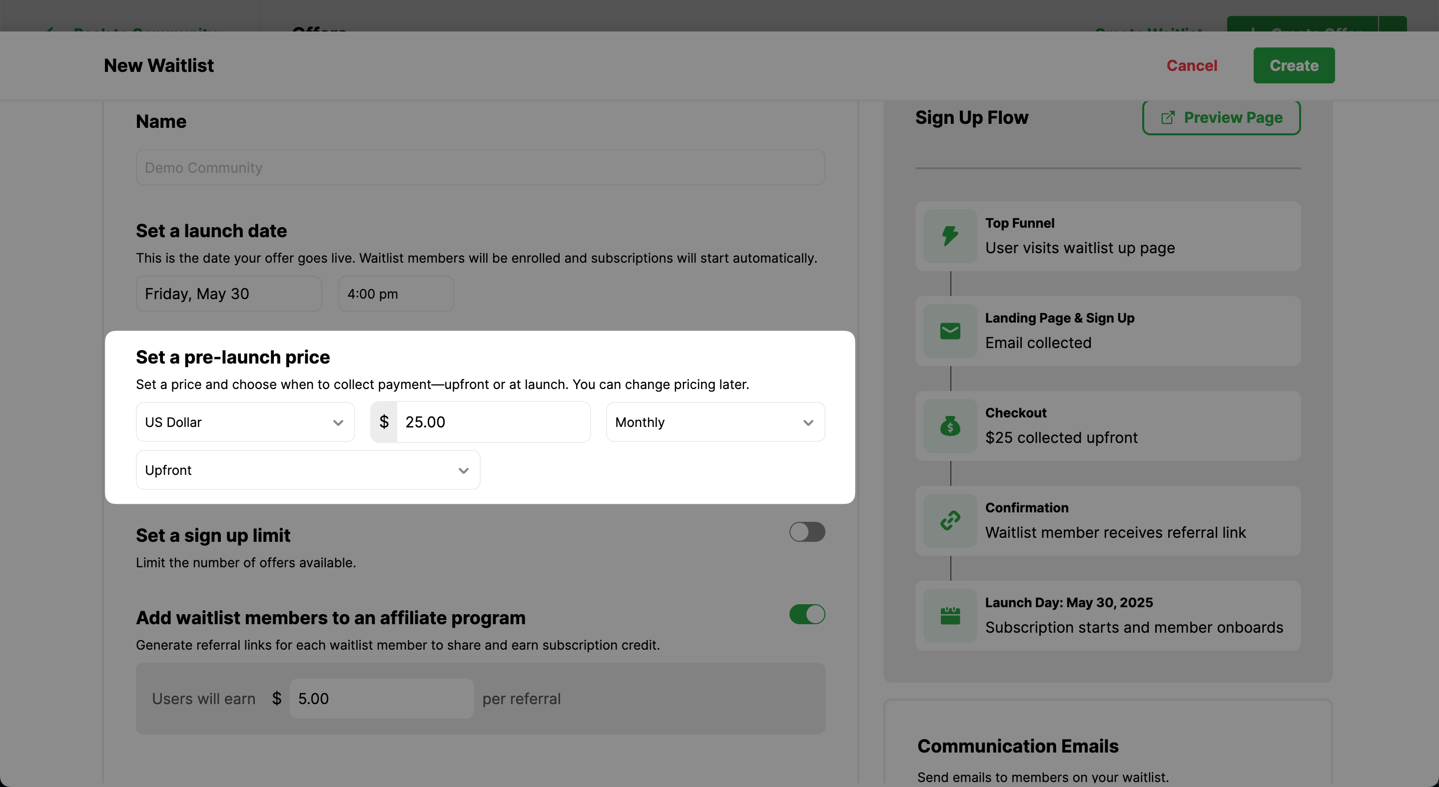The width and height of the screenshot is (1439, 787).
Task: Click the Friday, May 30 launch date field
Action: [x=228, y=294]
